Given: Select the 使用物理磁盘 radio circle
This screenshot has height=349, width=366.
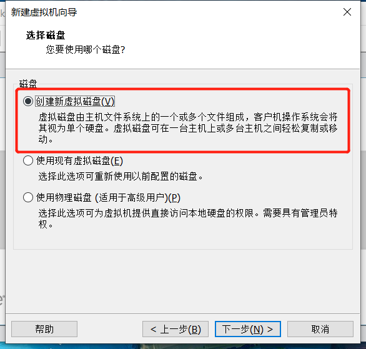Looking at the screenshot, I should point(28,197).
